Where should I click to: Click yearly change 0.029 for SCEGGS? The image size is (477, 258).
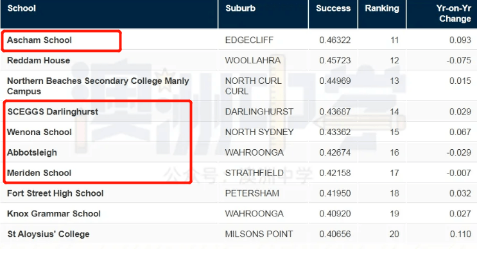pyautogui.click(x=460, y=111)
